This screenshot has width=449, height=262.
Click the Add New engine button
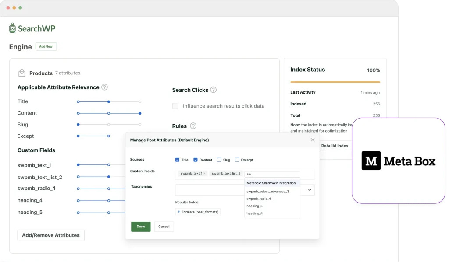[46, 46]
